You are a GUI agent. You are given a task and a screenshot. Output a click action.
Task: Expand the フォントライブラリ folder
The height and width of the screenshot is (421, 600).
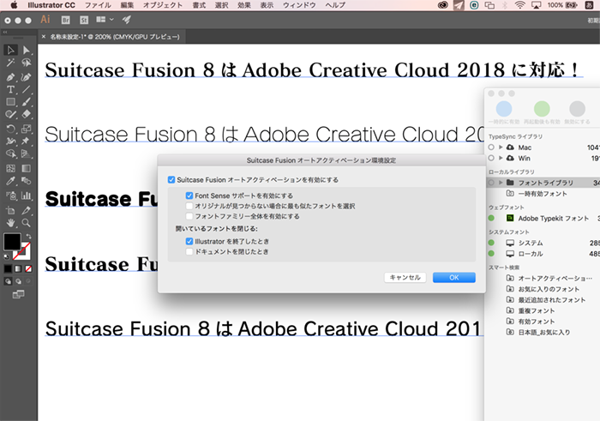coord(501,183)
